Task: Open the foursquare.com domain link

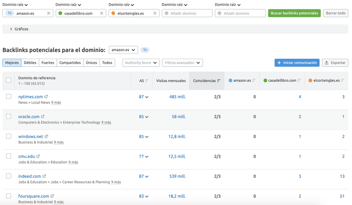Action: click(33, 196)
